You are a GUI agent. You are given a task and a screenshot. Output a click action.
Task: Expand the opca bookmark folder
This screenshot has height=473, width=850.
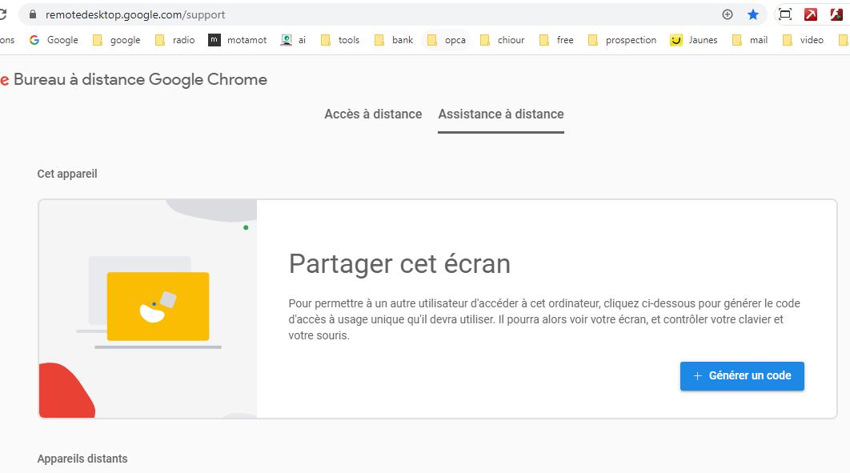pyautogui.click(x=447, y=40)
